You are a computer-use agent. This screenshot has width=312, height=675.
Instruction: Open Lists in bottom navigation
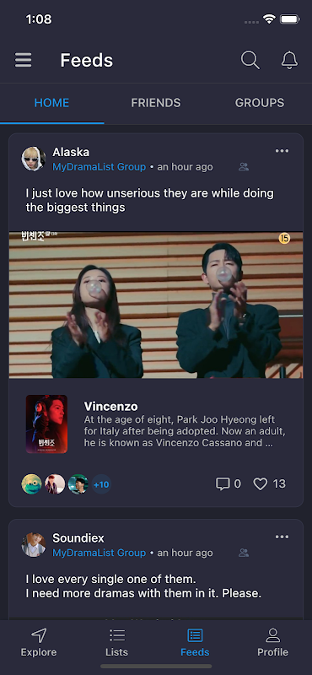point(116,642)
